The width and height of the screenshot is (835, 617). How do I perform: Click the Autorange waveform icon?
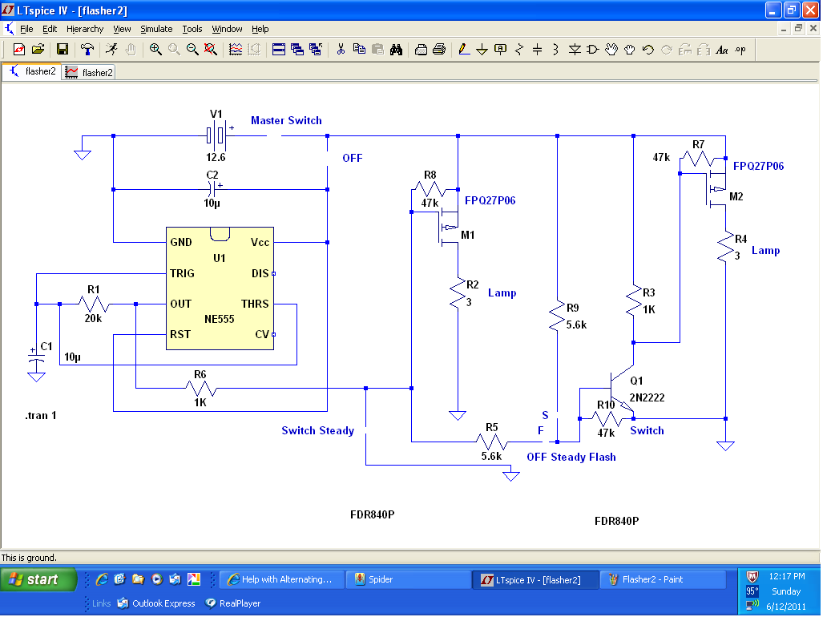point(236,50)
